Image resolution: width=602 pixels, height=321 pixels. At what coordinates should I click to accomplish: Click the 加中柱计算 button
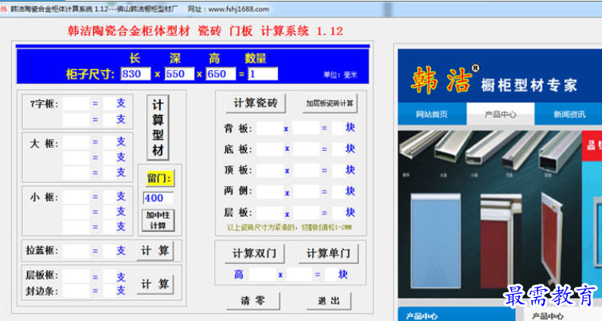(x=158, y=220)
